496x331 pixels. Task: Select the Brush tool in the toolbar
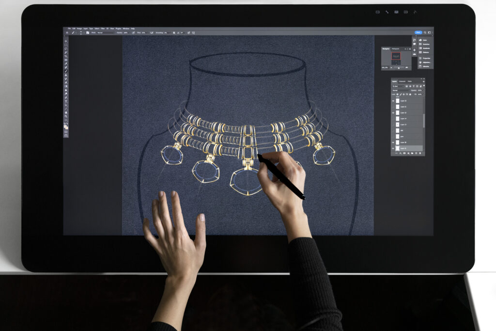coord(66,71)
